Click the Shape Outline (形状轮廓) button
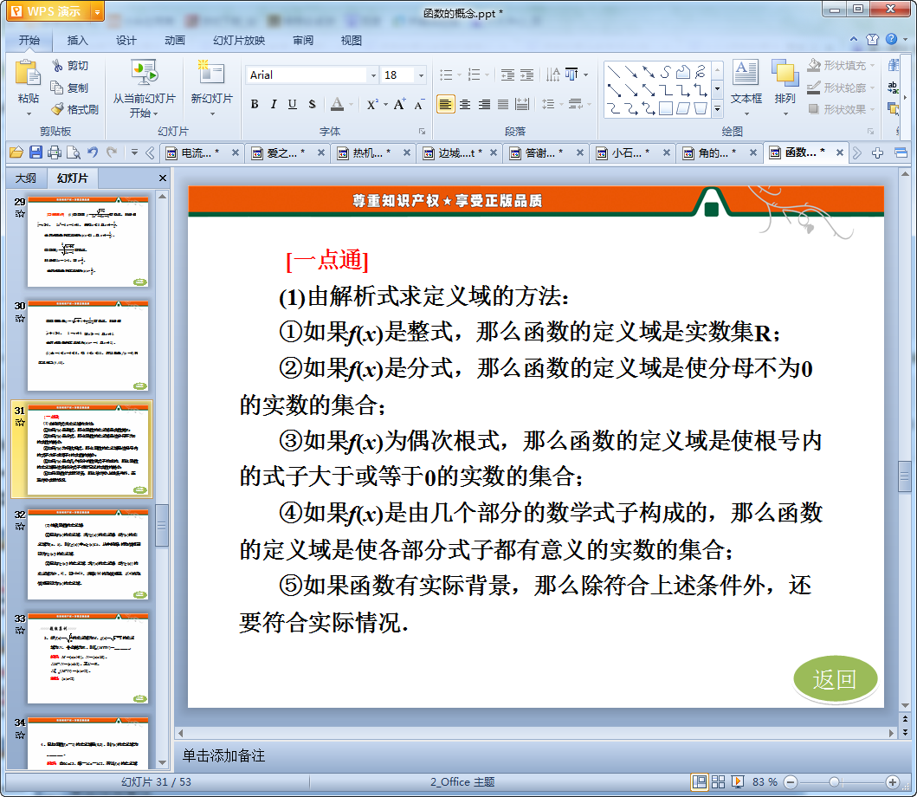This screenshot has width=917, height=797. point(841,87)
